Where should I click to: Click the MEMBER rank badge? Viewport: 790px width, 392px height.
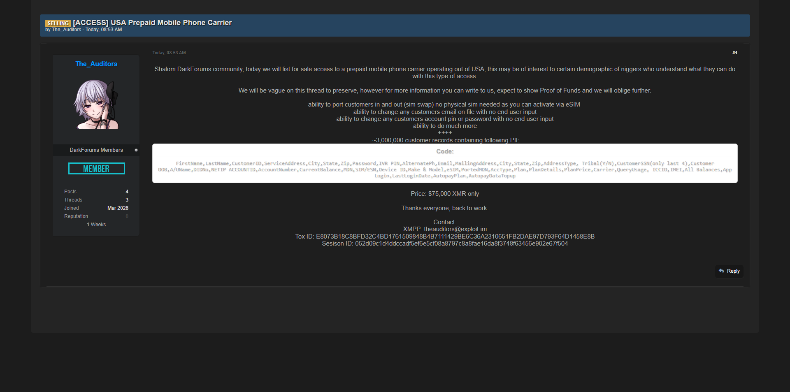(96, 169)
